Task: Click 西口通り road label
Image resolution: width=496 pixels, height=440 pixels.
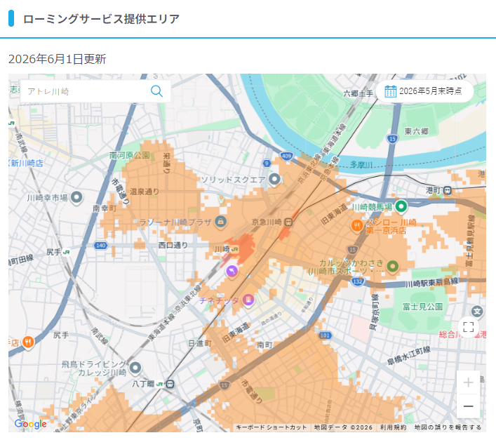Action: coord(173,245)
